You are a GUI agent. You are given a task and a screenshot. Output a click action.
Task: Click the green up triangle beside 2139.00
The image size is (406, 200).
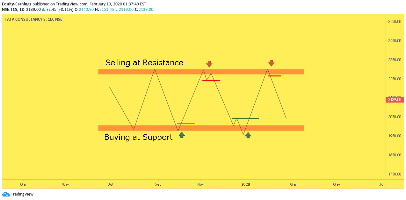(43, 10)
